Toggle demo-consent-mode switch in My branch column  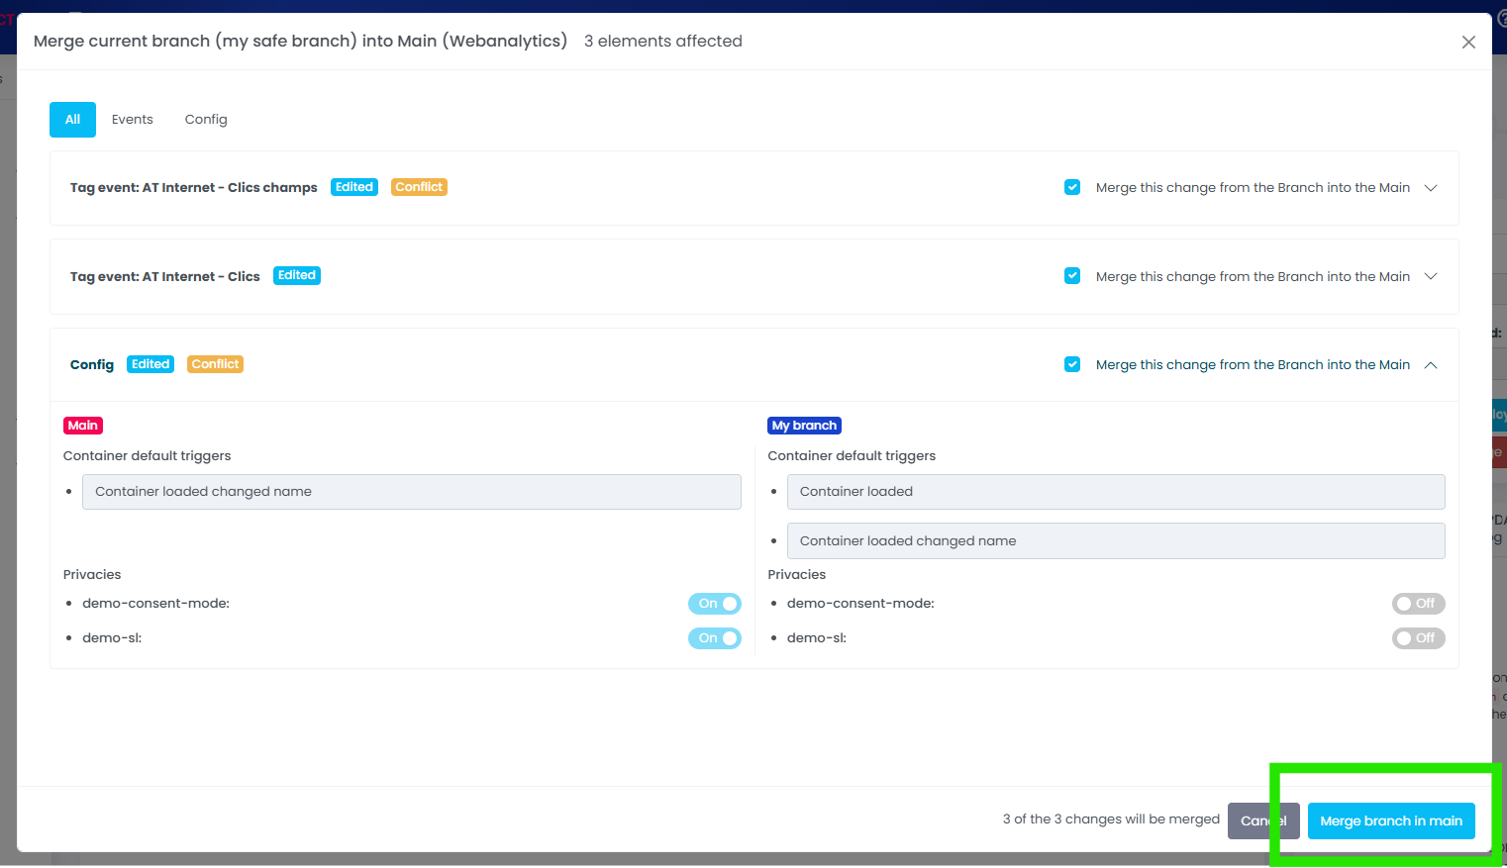pos(1418,604)
